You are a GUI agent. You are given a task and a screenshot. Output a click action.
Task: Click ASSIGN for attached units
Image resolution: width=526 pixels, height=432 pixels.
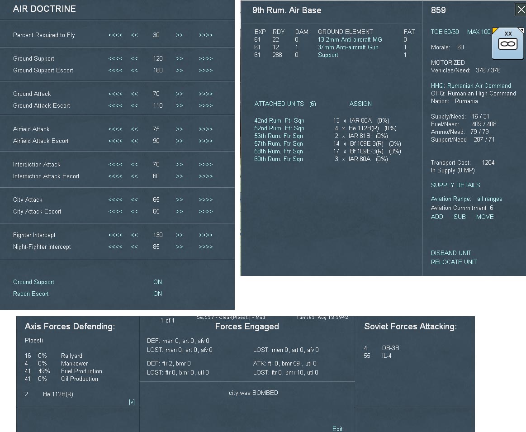(360, 104)
